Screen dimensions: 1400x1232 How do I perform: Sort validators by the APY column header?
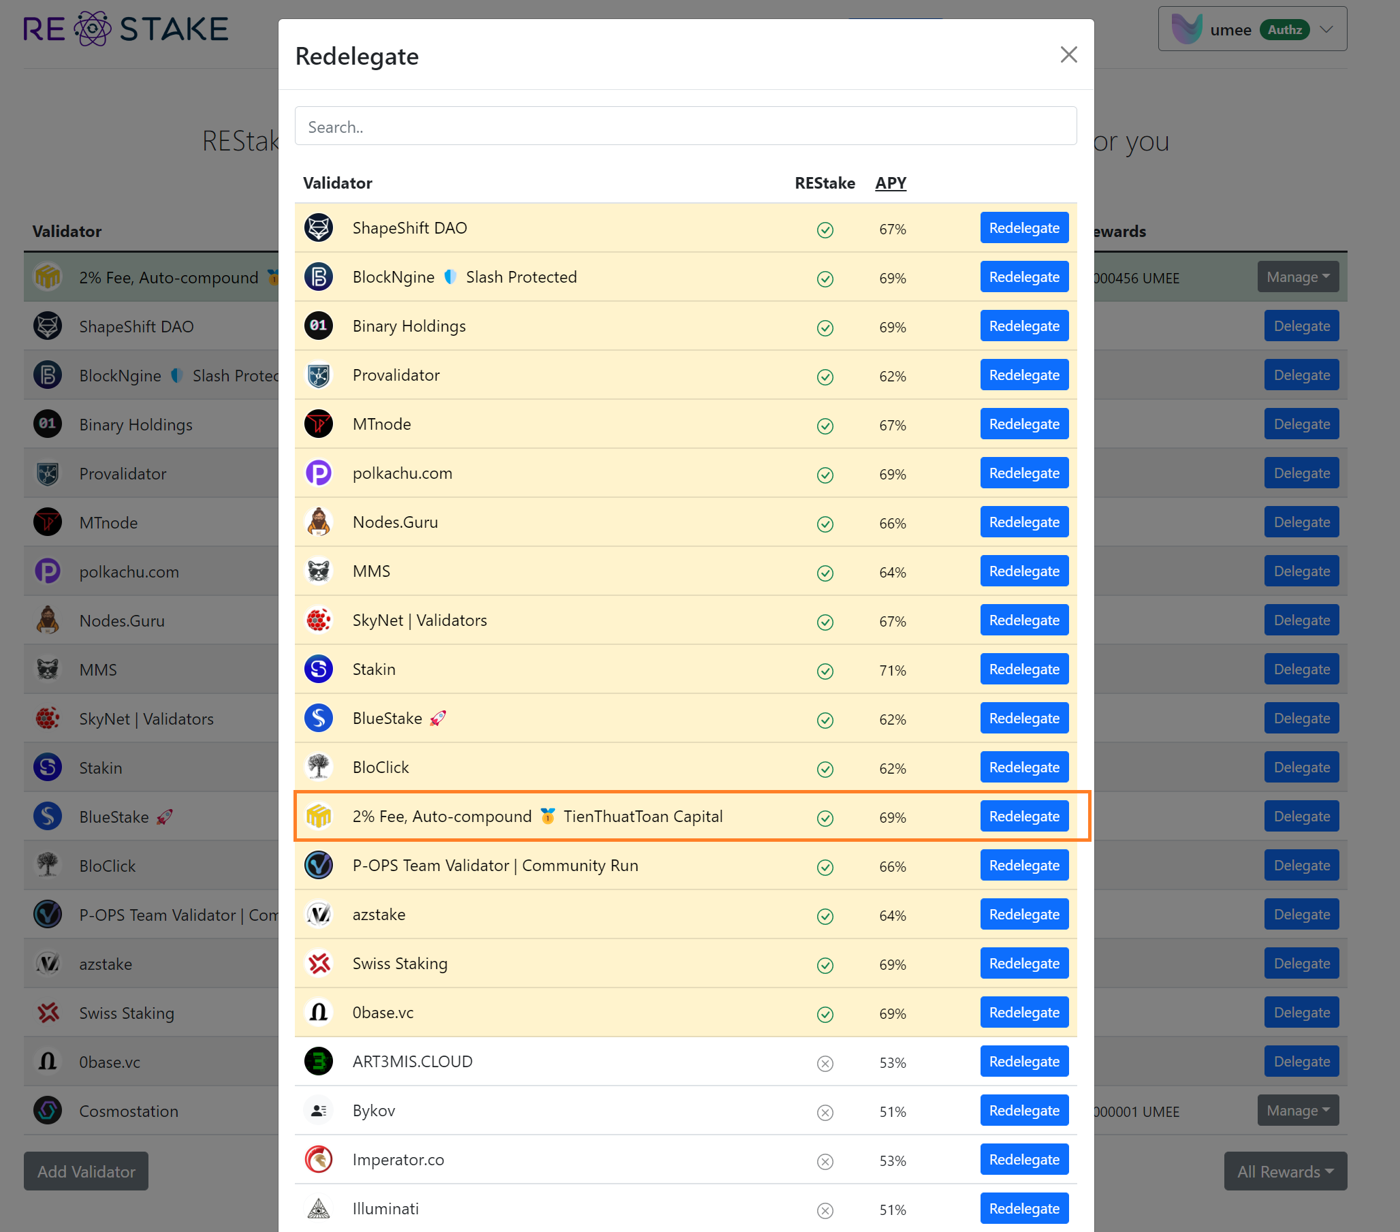tap(891, 183)
